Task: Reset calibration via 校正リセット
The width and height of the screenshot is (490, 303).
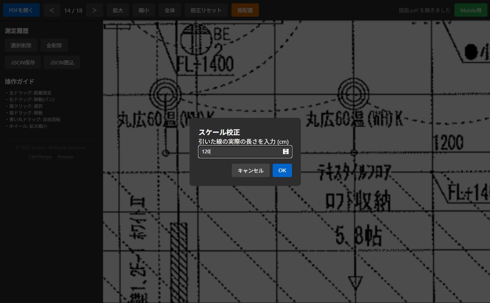Action: point(206,10)
